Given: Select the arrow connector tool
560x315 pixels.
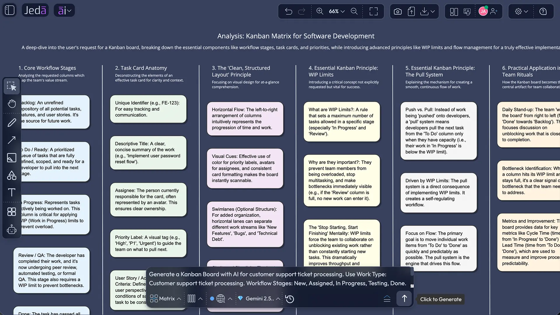Looking at the screenshot, I should pos(12,140).
